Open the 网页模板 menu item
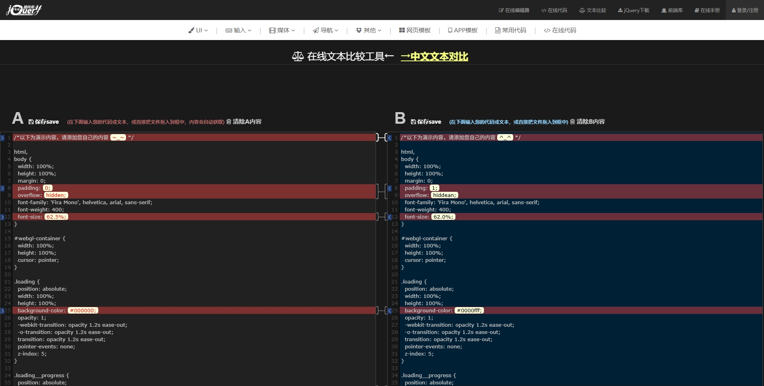Viewport: 764px width, 386px height. [415, 30]
